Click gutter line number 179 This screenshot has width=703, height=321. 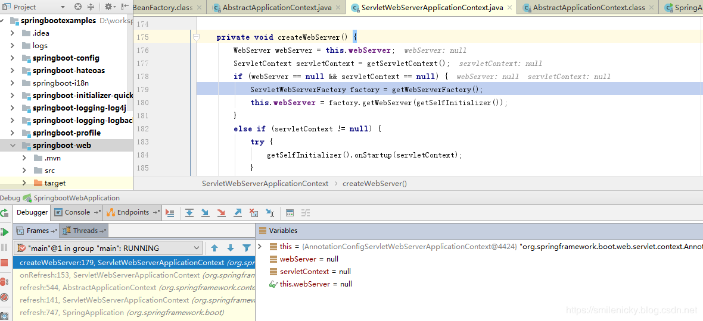click(142, 89)
